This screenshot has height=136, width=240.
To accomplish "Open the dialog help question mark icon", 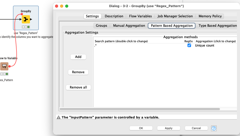I will click(214, 128).
